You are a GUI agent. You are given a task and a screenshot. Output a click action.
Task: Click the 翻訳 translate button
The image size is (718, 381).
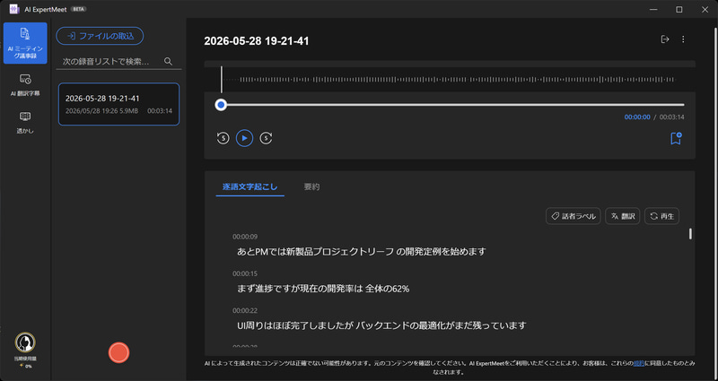(623, 216)
